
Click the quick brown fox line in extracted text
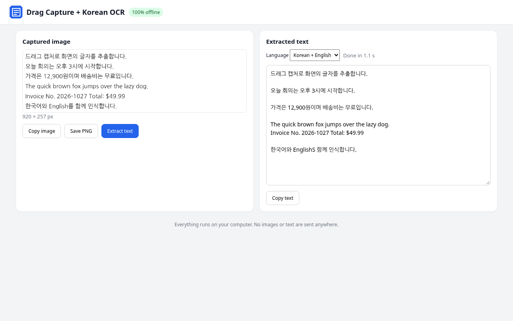click(x=330, y=124)
